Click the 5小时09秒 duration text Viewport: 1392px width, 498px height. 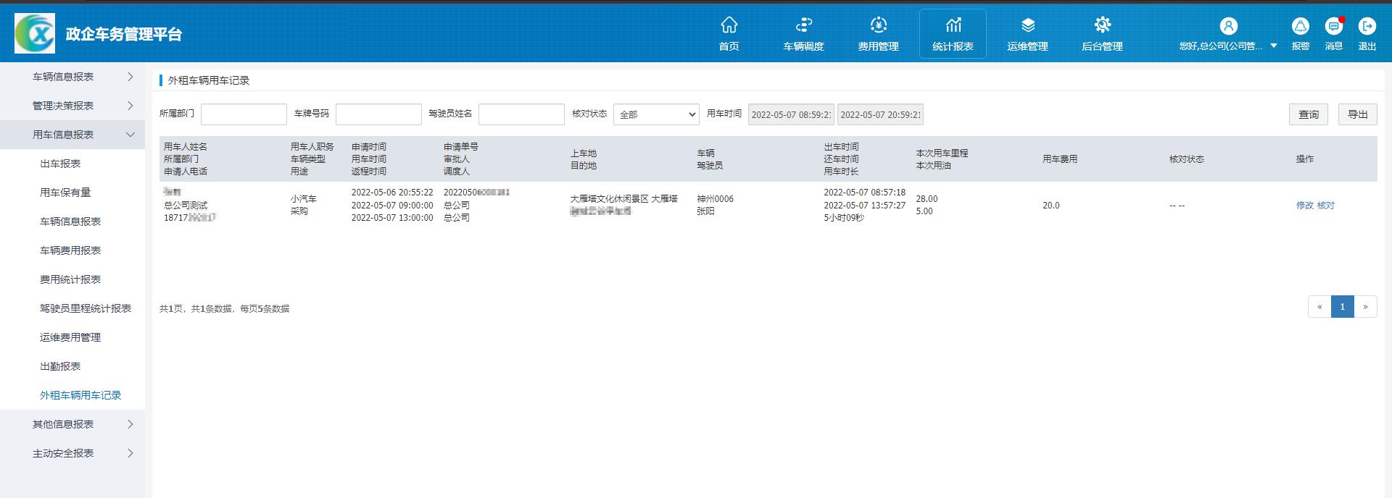(844, 218)
